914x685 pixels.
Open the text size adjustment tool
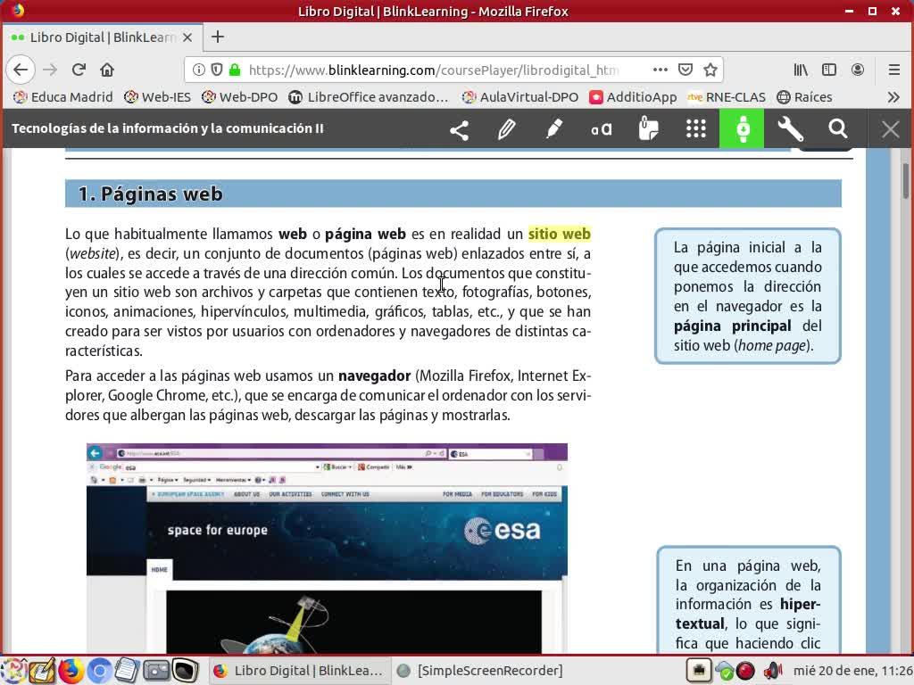601,129
